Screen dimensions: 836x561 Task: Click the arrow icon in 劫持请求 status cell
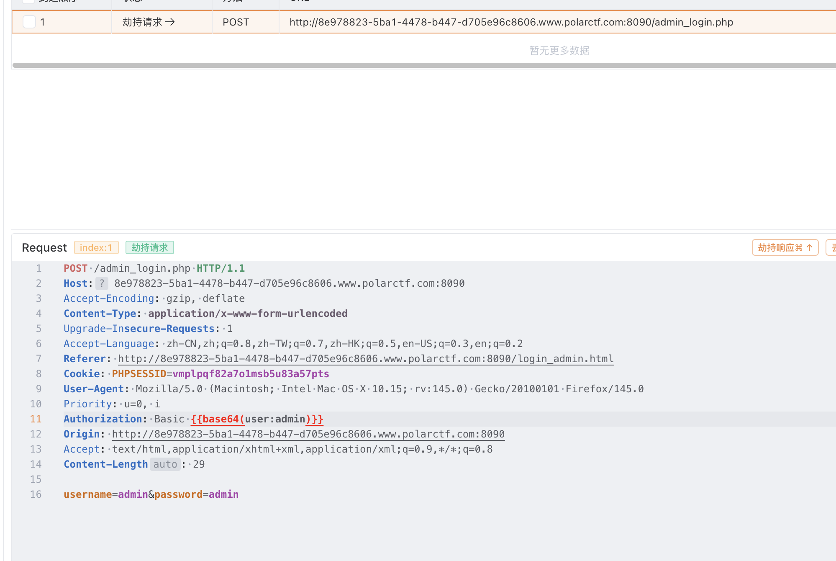pyautogui.click(x=170, y=22)
